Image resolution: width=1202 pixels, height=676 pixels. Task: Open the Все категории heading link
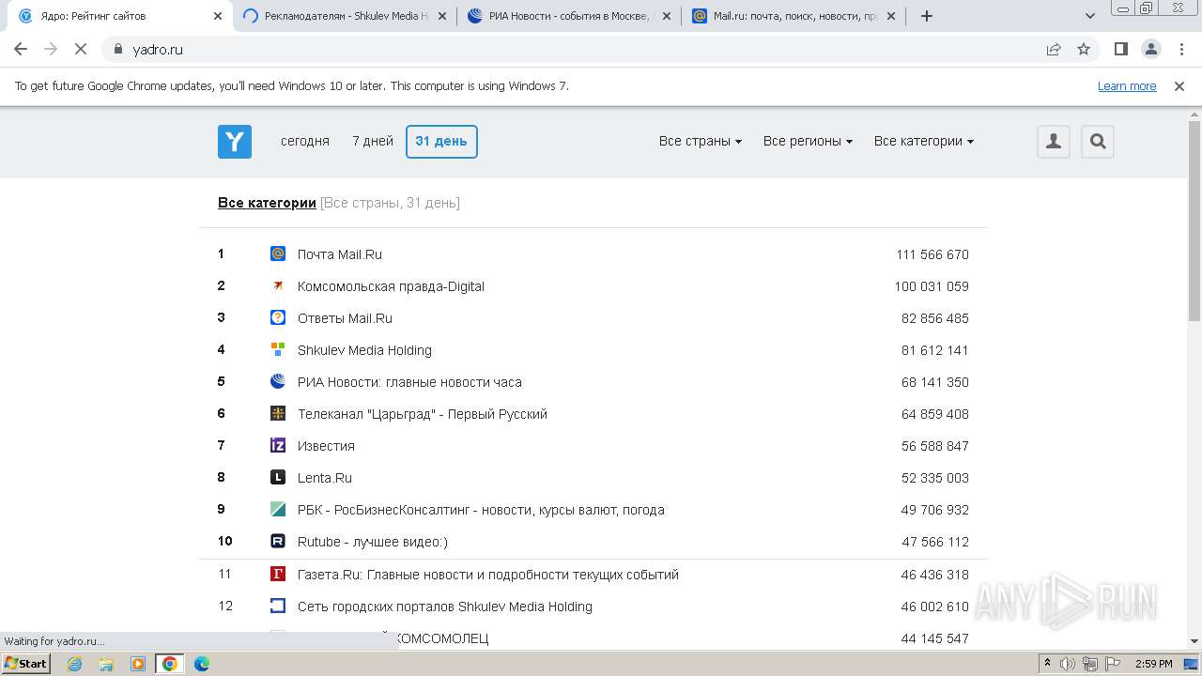pos(267,203)
